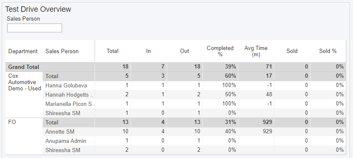Click the Sales Person filter input field
The width and height of the screenshot is (353, 158).
coord(35,28)
